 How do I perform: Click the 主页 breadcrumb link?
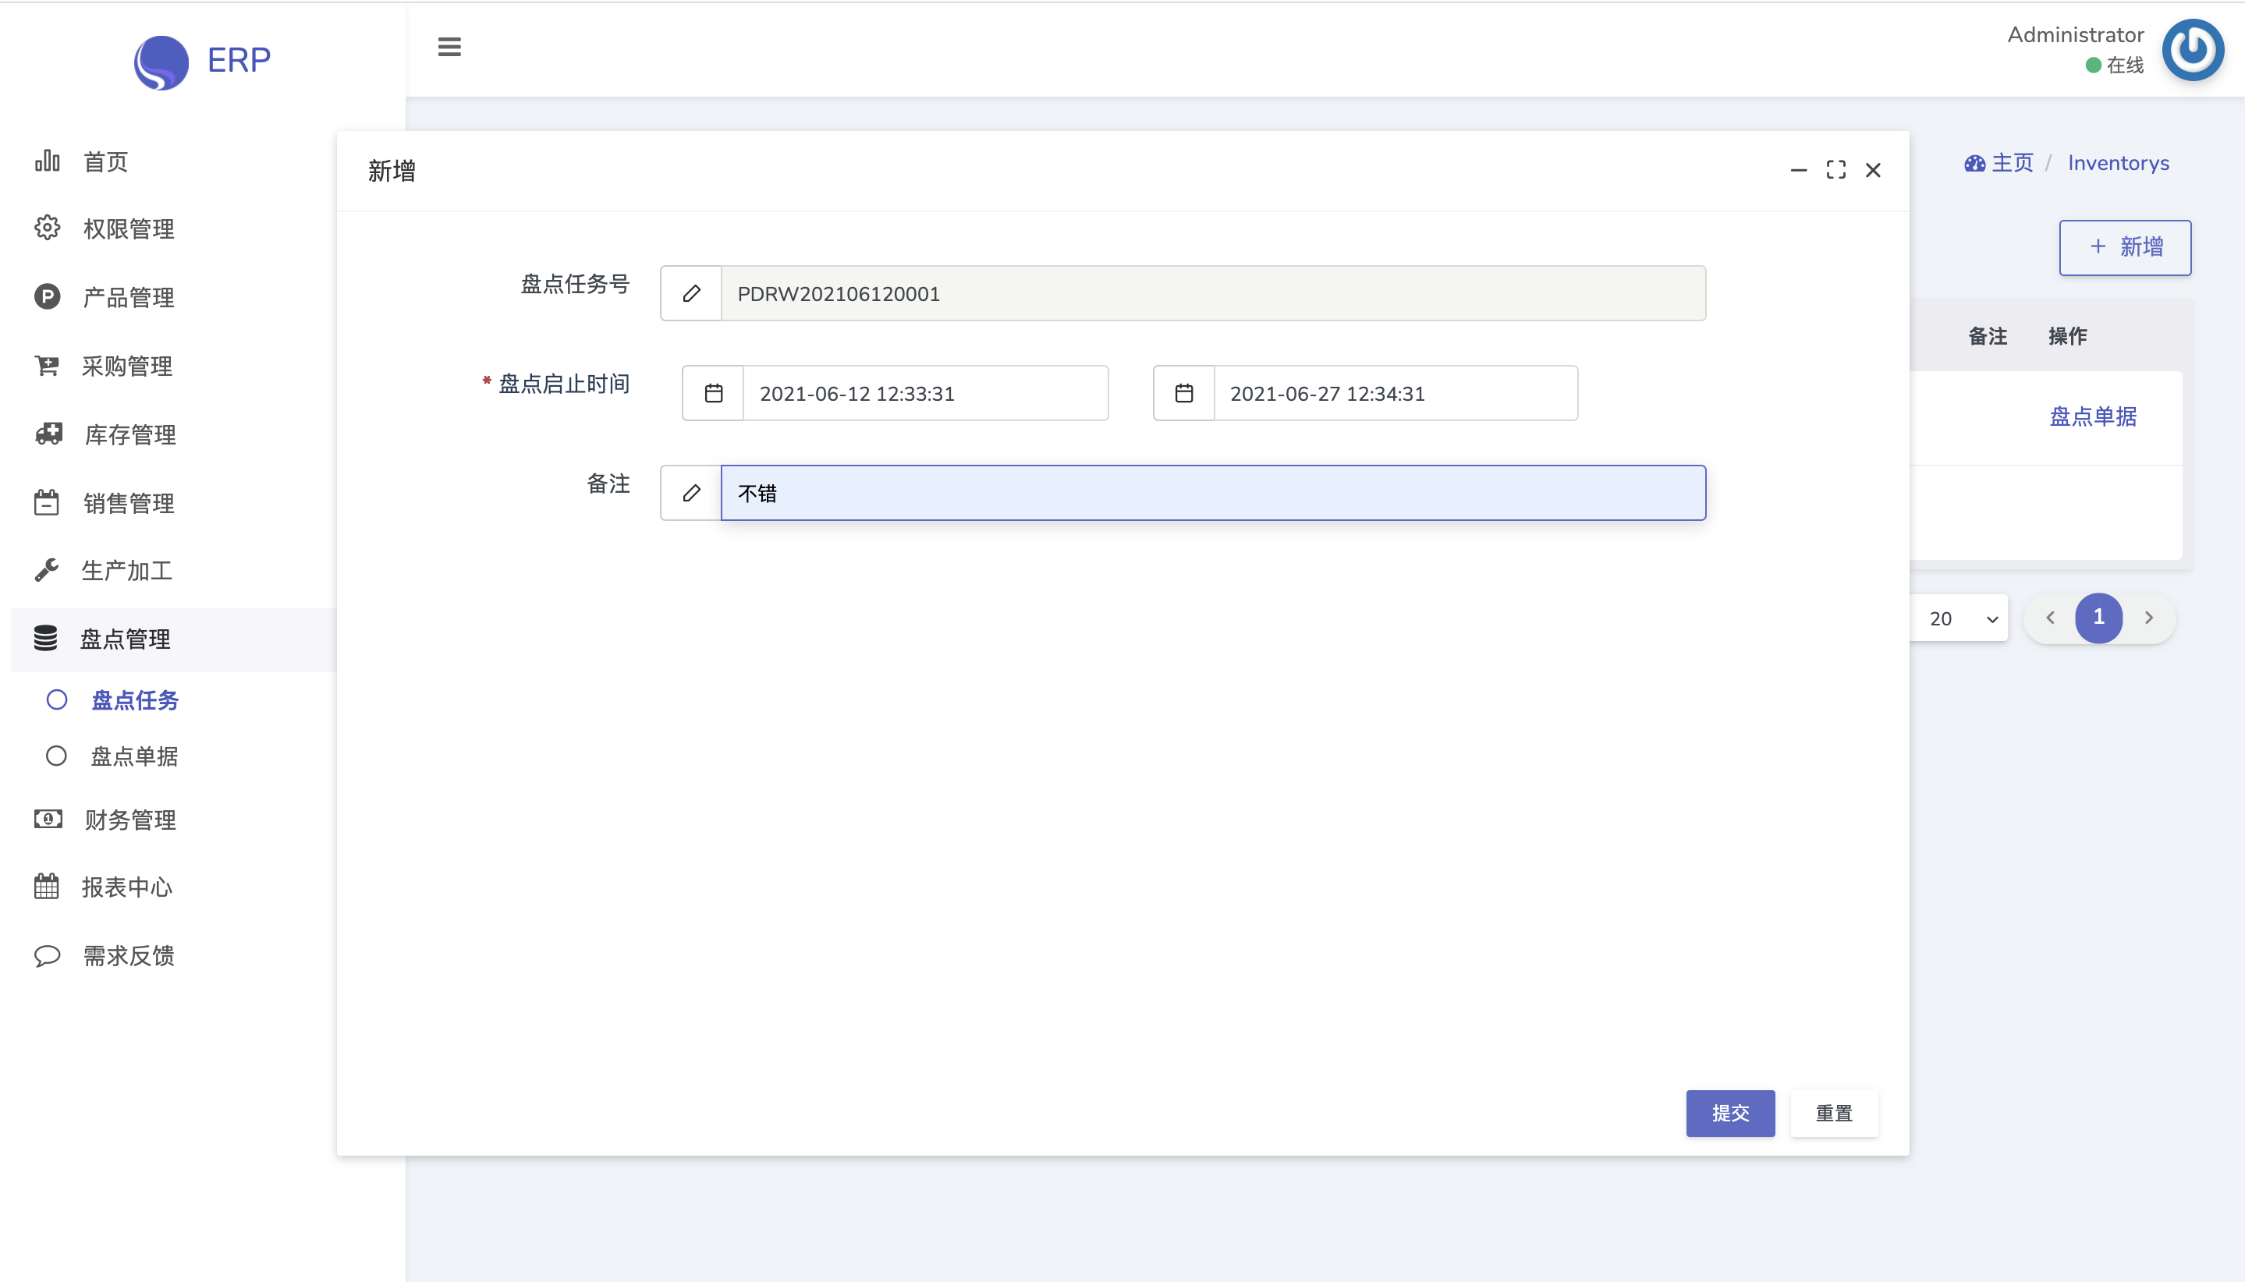click(2012, 163)
